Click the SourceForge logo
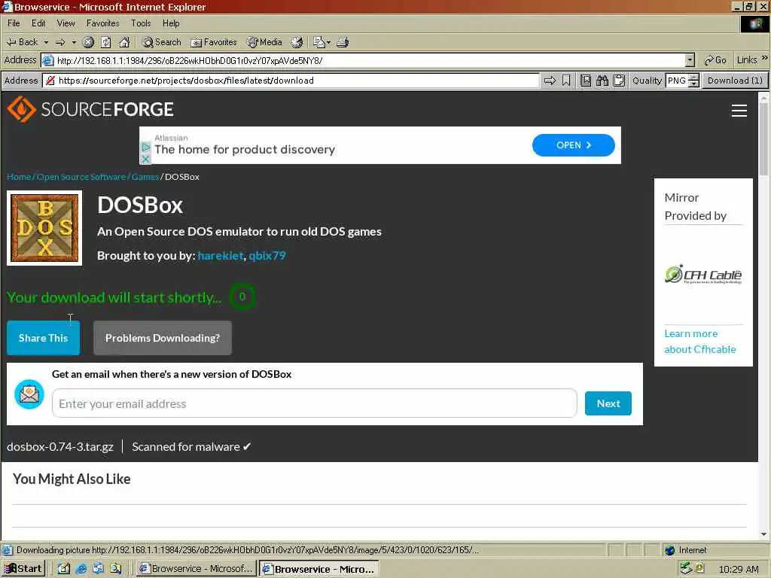This screenshot has height=578, width=771. 90,109
